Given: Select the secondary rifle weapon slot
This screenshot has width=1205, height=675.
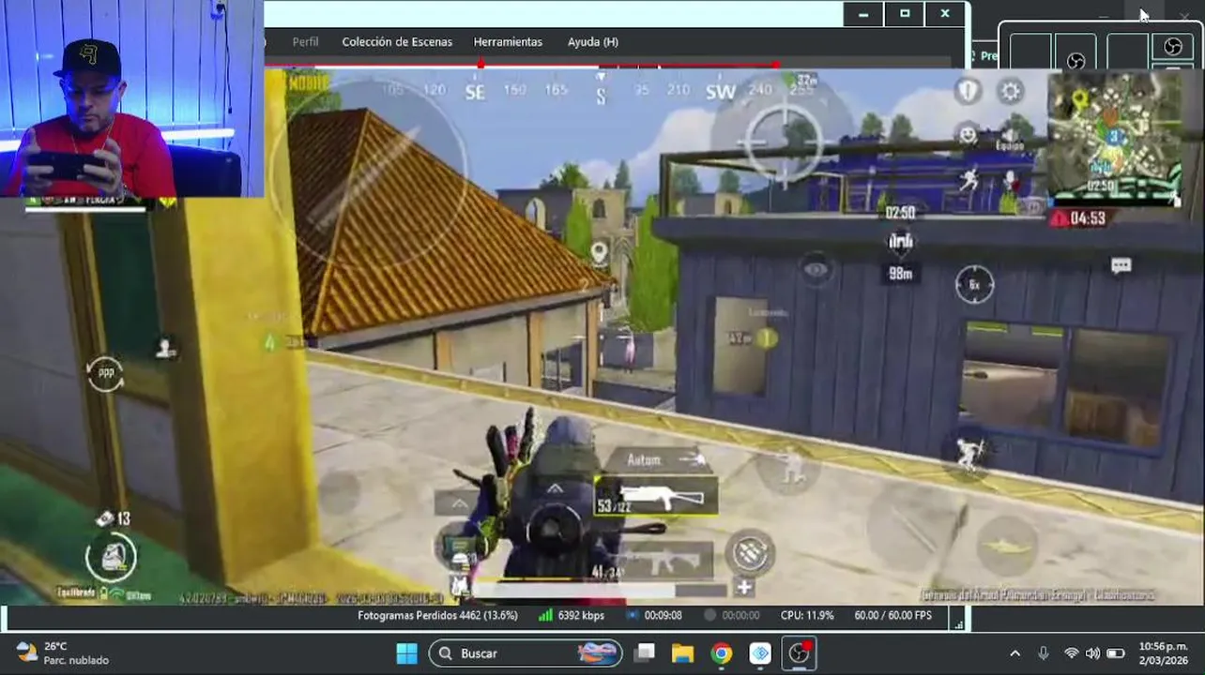Looking at the screenshot, I should 656,561.
